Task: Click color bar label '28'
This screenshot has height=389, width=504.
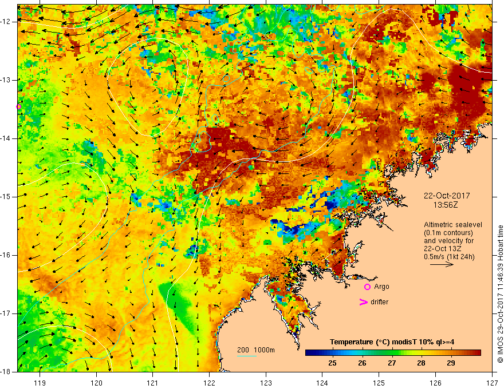Action: (x=421, y=363)
